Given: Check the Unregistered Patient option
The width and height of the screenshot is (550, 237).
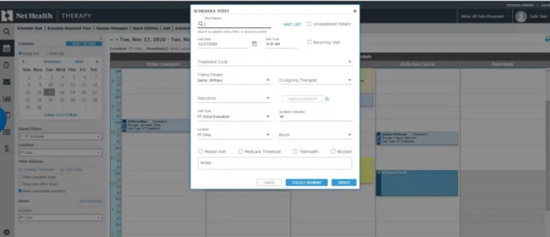Looking at the screenshot, I should click(x=309, y=24).
